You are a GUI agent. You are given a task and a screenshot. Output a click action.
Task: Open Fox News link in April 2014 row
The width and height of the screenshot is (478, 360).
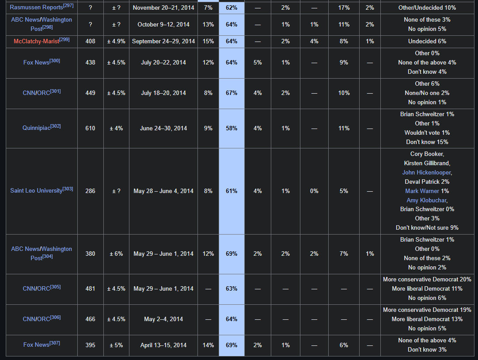(x=36, y=345)
